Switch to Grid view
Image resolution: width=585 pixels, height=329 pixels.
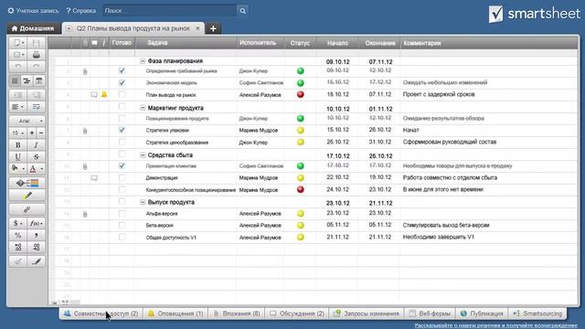[15, 81]
